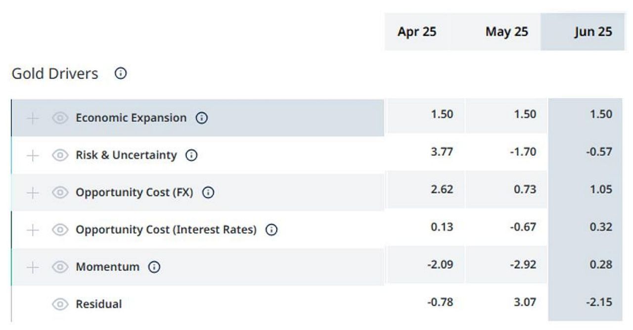Click Jun 25 Residual value -2.15
This screenshot has height=330, width=633.
point(599,302)
